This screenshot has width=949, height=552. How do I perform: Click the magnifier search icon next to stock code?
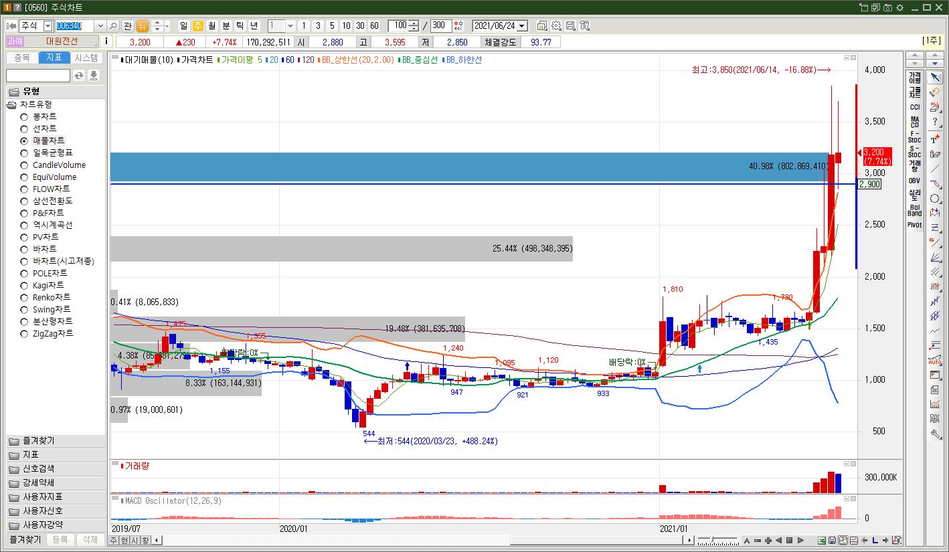113,26
